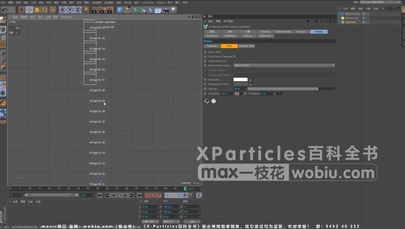Viewport: 405px width, 229px height.
Task: Click Render View clapperboard icon
Action: click(95, 10)
